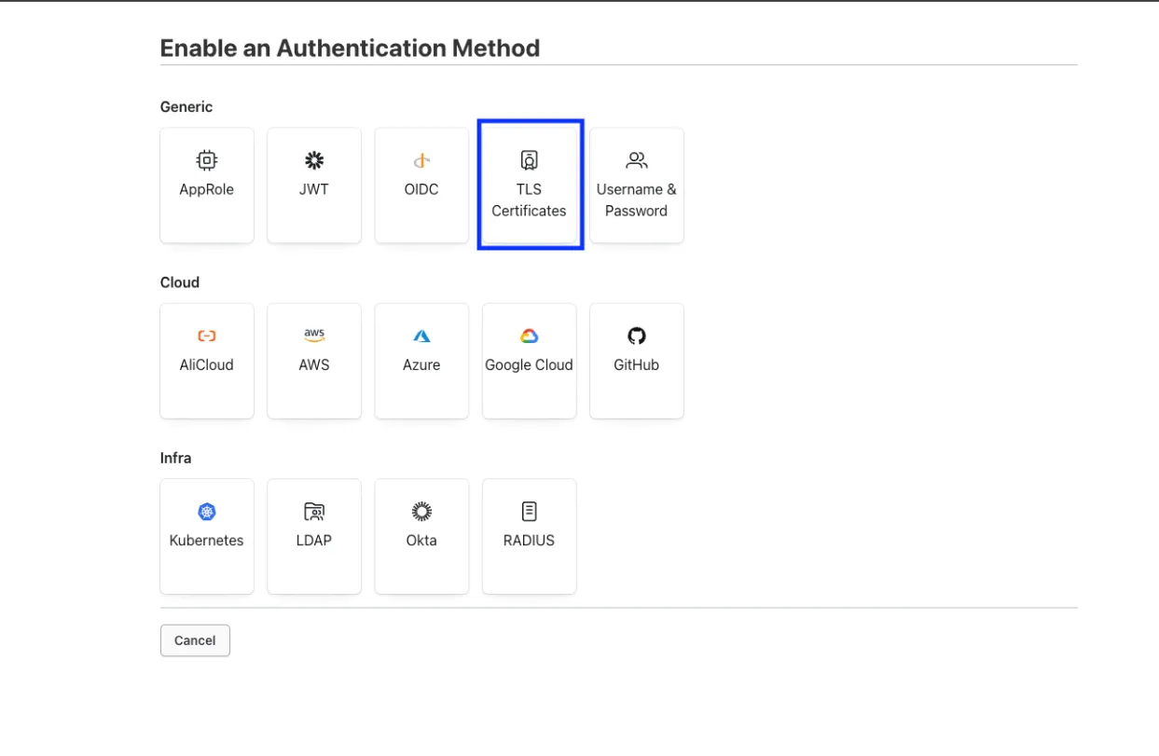Viewport: 1159px width, 756px height.
Task: Select the Google Cloud logo icon
Action: [529, 336]
